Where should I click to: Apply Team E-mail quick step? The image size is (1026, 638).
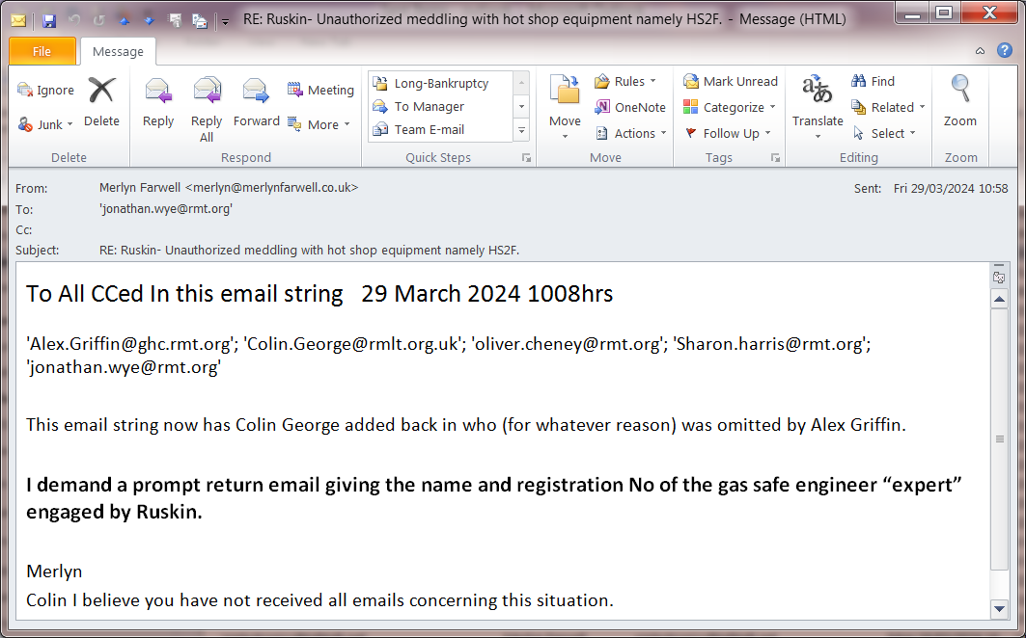[x=441, y=129]
